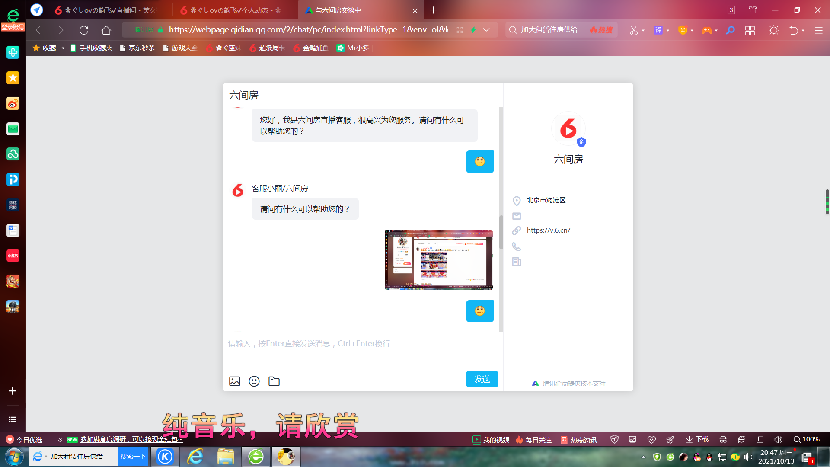Open the 京东秒杀 bookmark

[137, 48]
